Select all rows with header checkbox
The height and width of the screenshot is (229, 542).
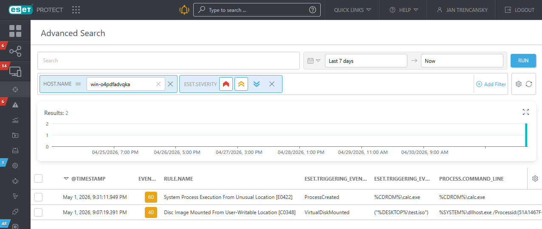[x=38, y=179]
